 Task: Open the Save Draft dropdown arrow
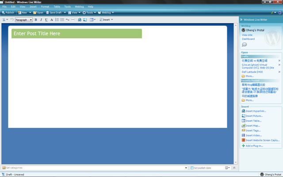pyautogui.click(x=64, y=13)
